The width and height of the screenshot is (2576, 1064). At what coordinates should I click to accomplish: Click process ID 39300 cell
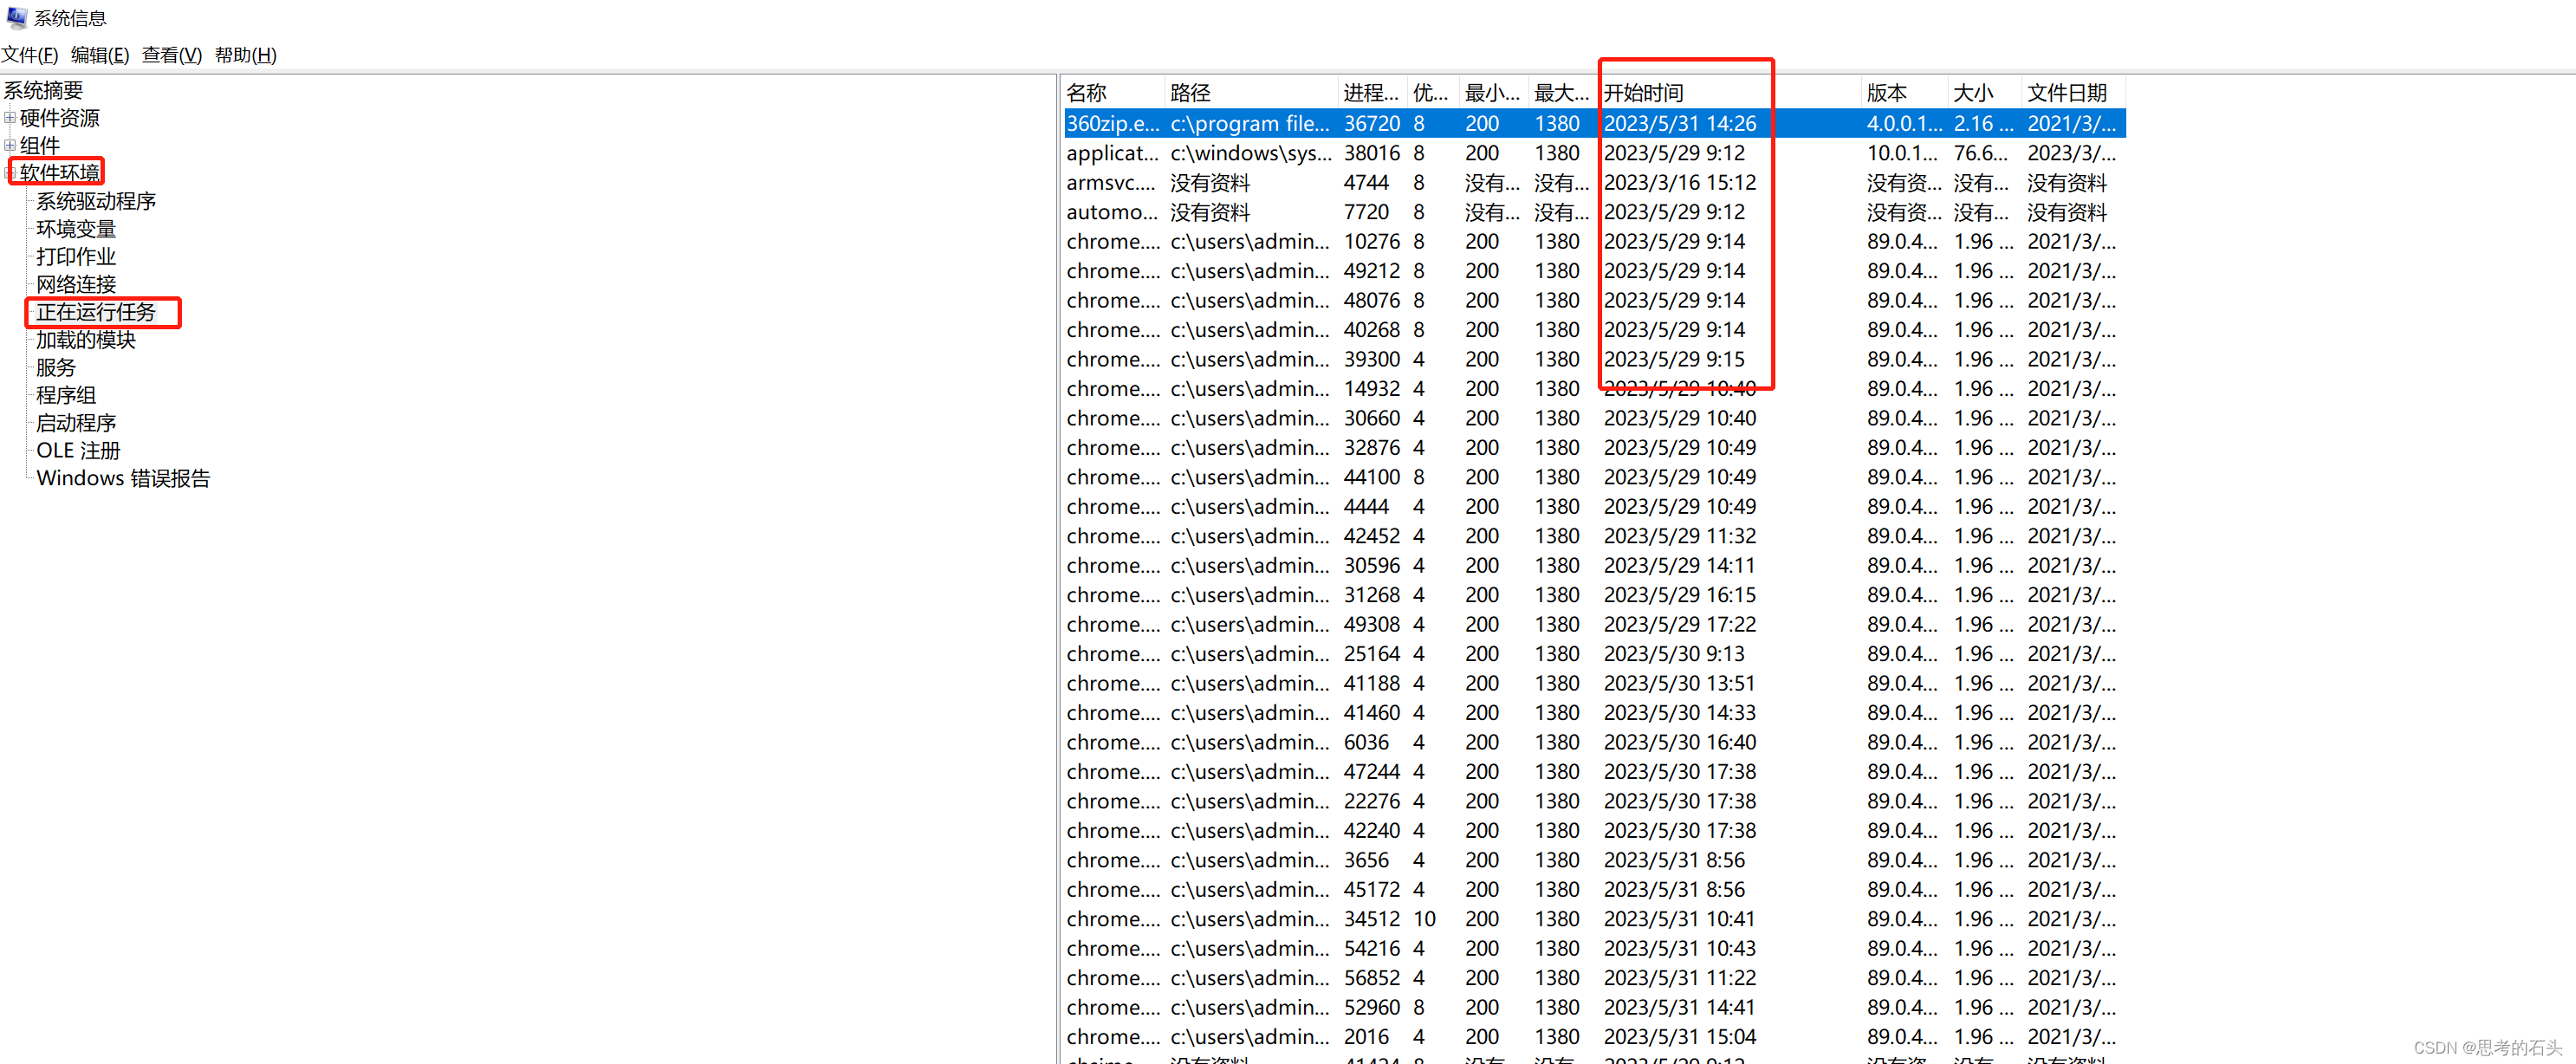(1371, 360)
